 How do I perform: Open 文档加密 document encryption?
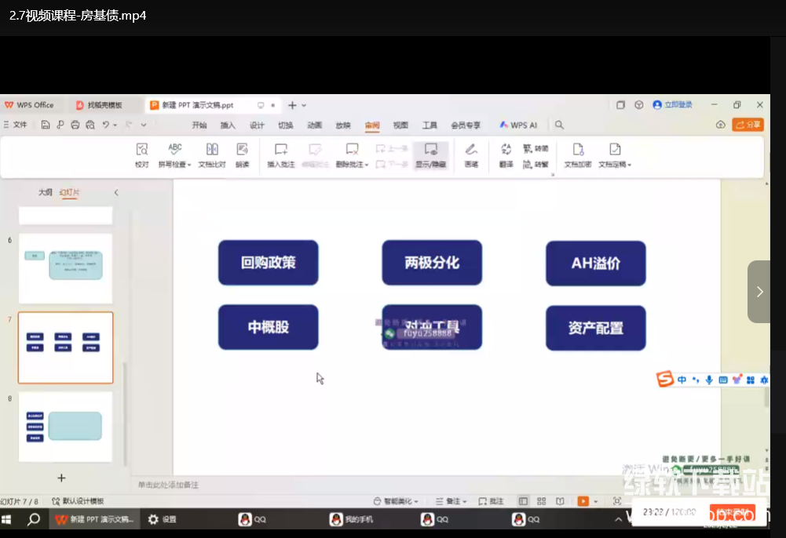(x=577, y=154)
